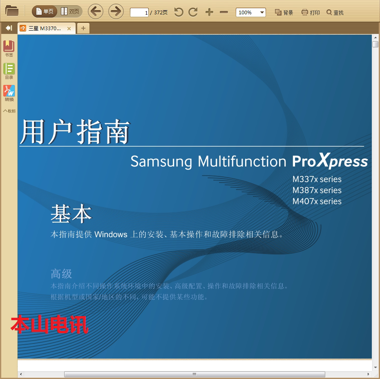The width and height of the screenshot is (380, 379).
Task: Click the print (打印) button
Action: click(311, 12)
